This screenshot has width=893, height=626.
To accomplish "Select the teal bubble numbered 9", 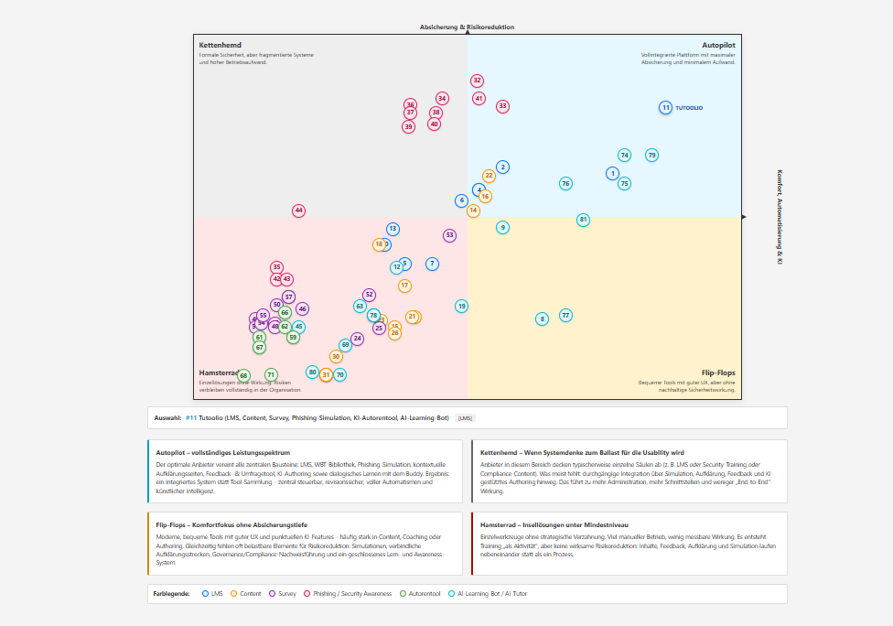I will click(502, 227).
